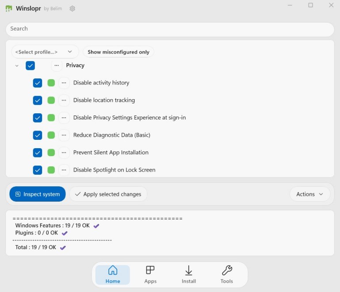Open options for Prevent Silent App Installation
Image resolution: width=340 pixels, height=292 pixels.
click(64, 153)
